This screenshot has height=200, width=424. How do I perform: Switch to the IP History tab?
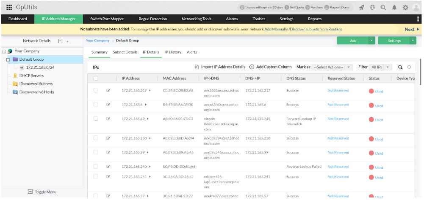[x=173, y=52]
